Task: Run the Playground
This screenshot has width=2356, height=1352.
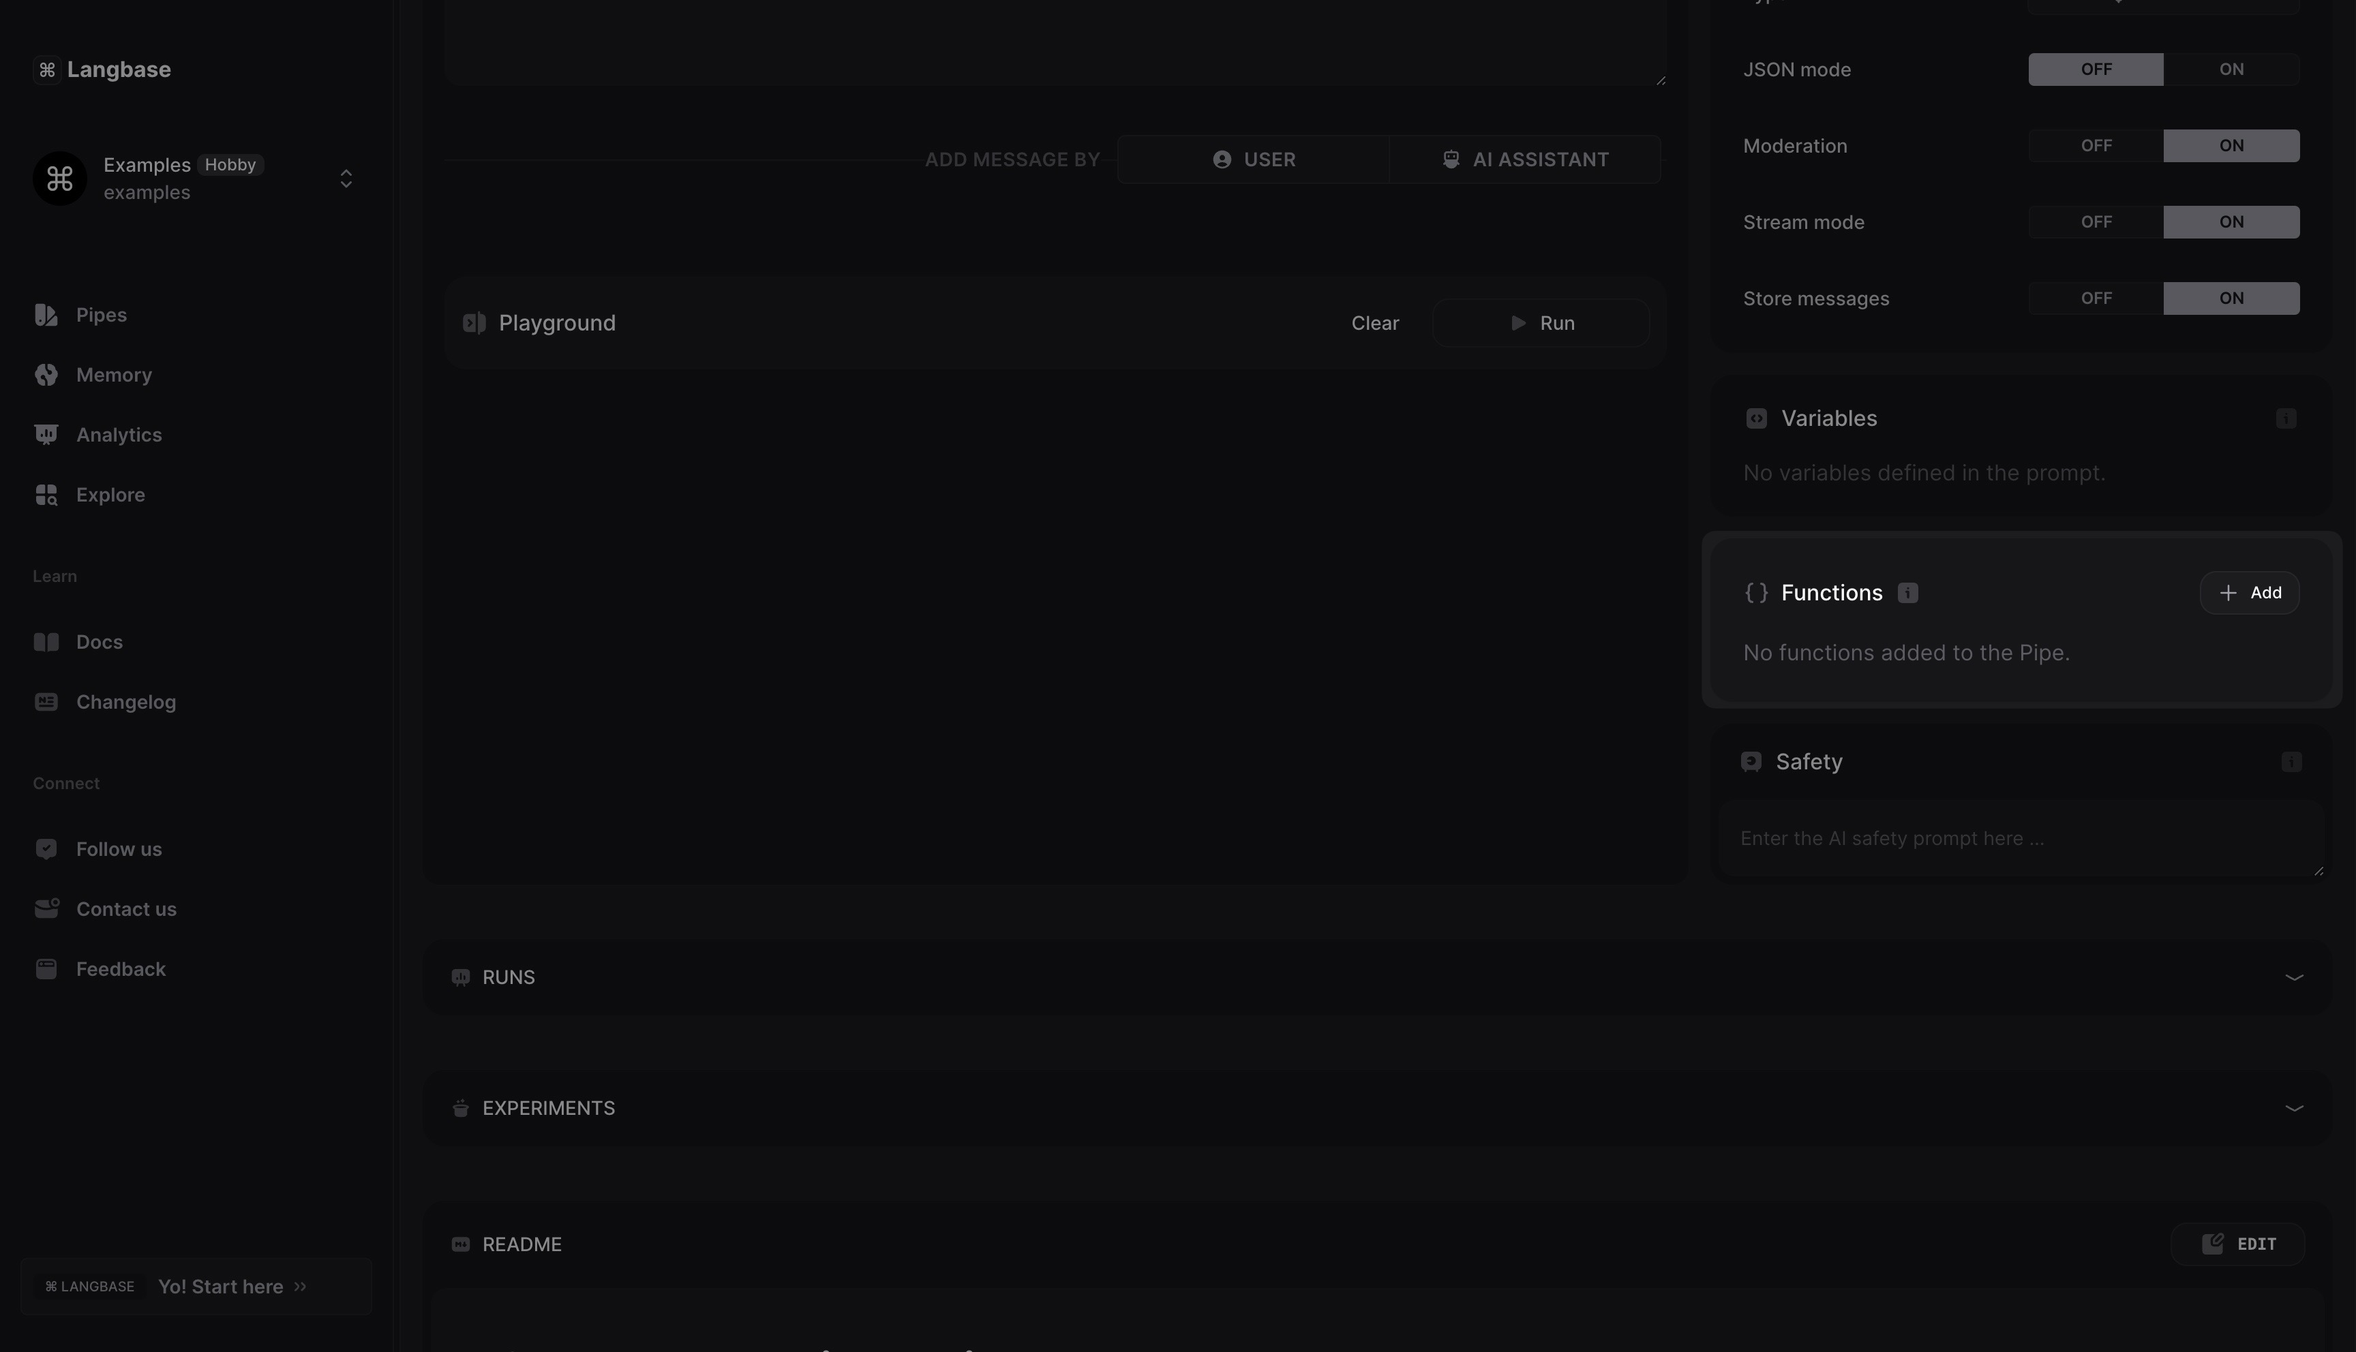Action: coord(1541,323)
